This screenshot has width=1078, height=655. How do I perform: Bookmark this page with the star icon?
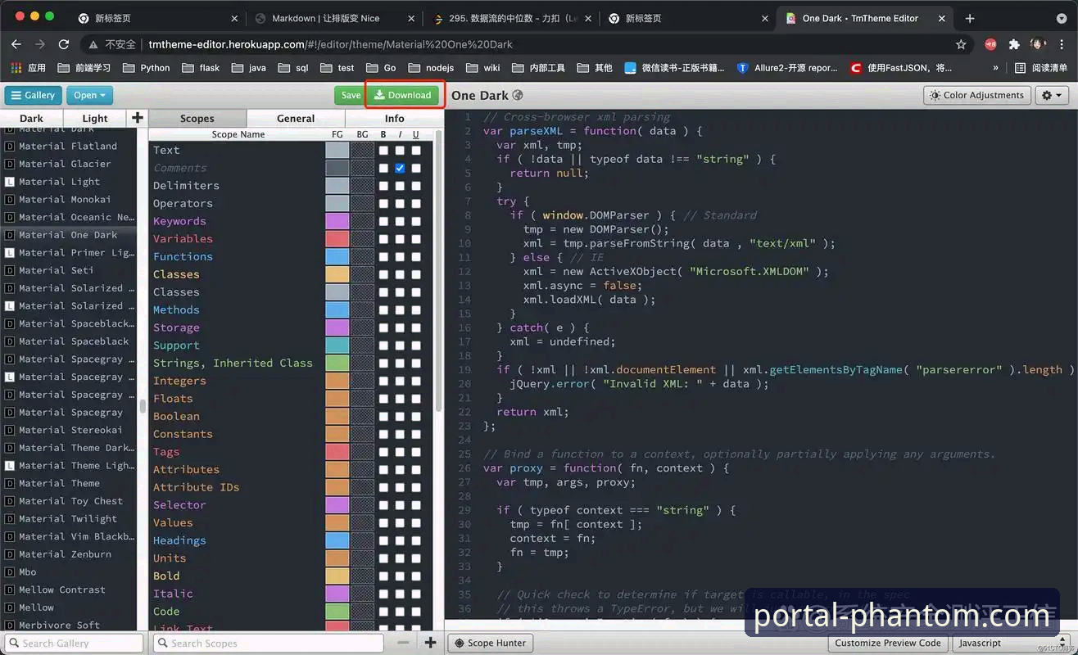pos(961,44)
